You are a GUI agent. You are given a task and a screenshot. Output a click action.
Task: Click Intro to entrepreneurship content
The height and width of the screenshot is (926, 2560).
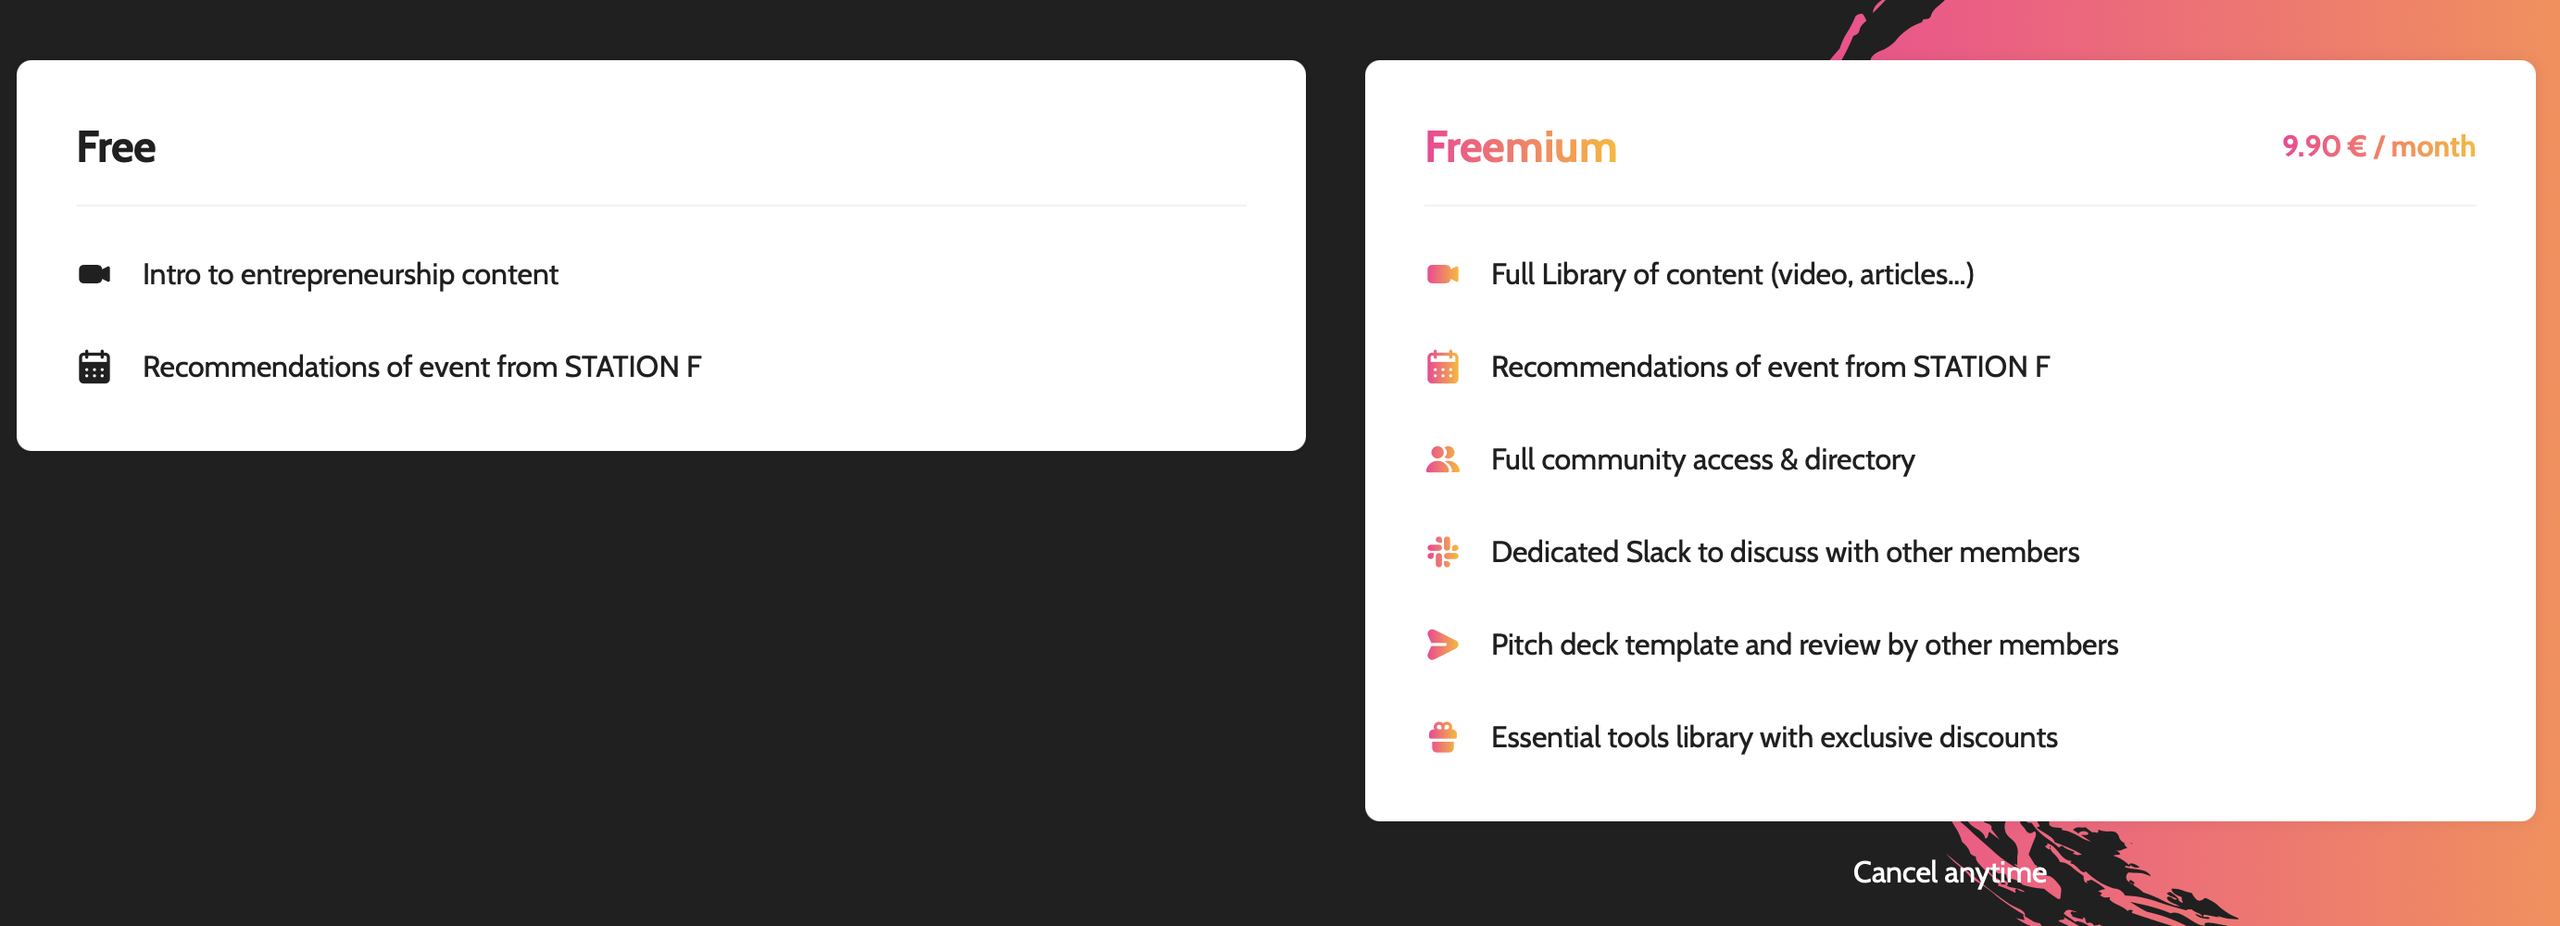tap(350, 274)
